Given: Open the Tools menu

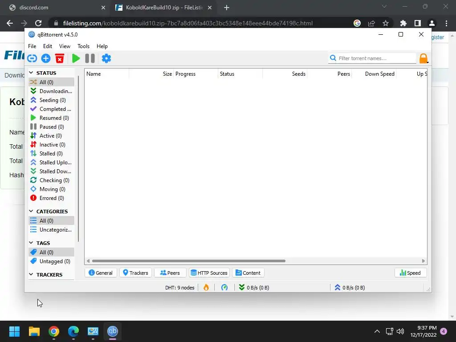Looking at the screenshot, I should click(83, 46).
